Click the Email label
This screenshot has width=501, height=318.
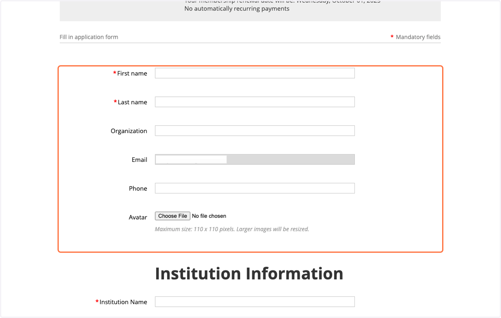[139, 160]
